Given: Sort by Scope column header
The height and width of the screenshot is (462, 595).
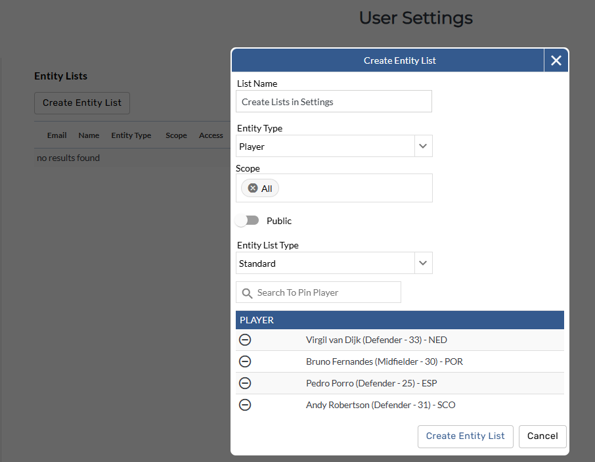Looking at the screenshot, I should (176, 135).
